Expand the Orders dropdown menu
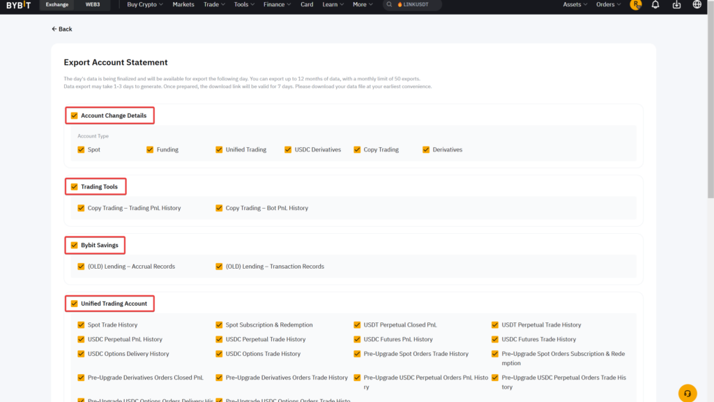The height and width of the screenshot is (402, 714). coord(608,5)
